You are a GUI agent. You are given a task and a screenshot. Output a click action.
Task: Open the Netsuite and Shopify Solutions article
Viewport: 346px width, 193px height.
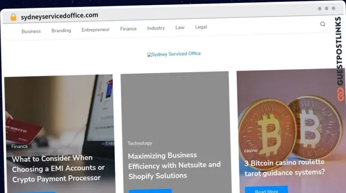click(x=174, y=166)
